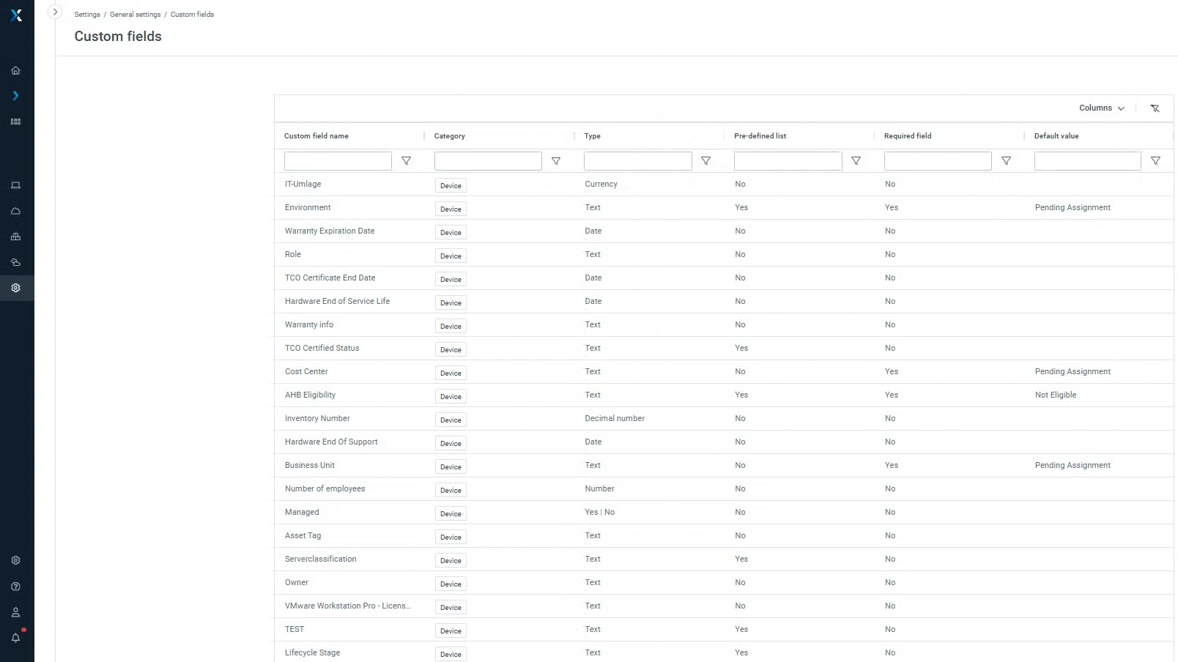Image resolution: width=1178 pixels, height=662 pixels.
Task: Click the user profile icon in the sidebar
Action: tap(15, 612)
